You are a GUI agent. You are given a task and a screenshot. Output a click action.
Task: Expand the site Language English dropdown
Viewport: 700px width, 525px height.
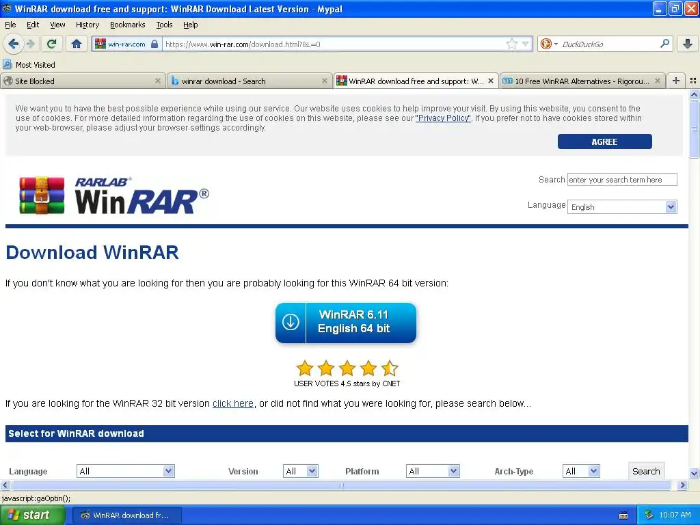(x=622, y=206)
